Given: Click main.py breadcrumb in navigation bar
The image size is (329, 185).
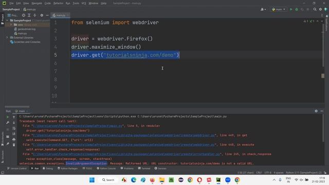Looking at the screenshot, I should (x=30, y=9).
